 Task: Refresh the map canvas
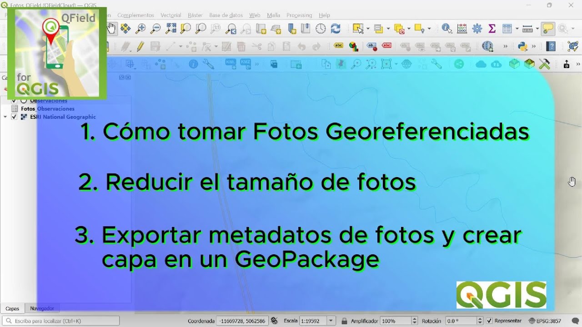336,29
